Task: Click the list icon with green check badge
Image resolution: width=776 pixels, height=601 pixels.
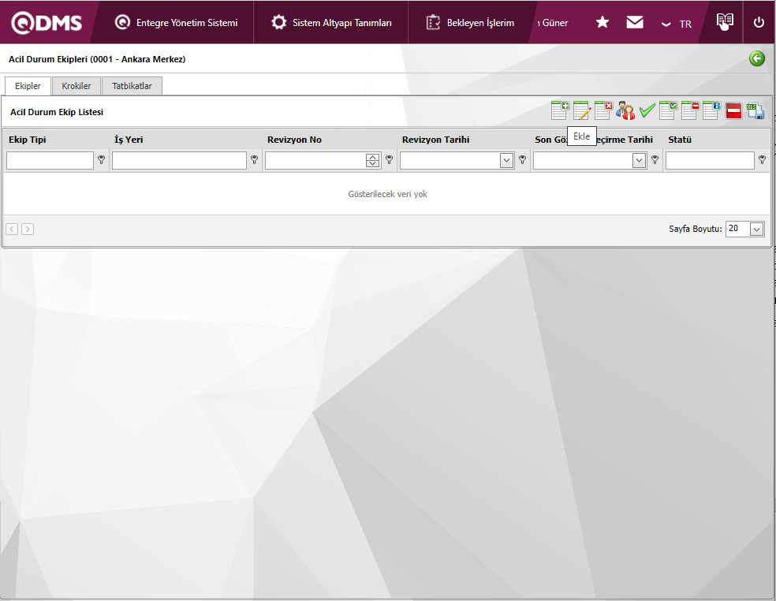Action: [x=668, y=110]
